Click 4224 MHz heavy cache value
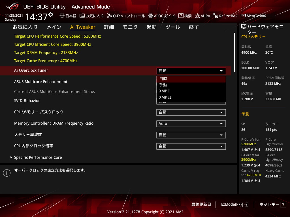Viewport: 290px width, 217px height. 273,176
